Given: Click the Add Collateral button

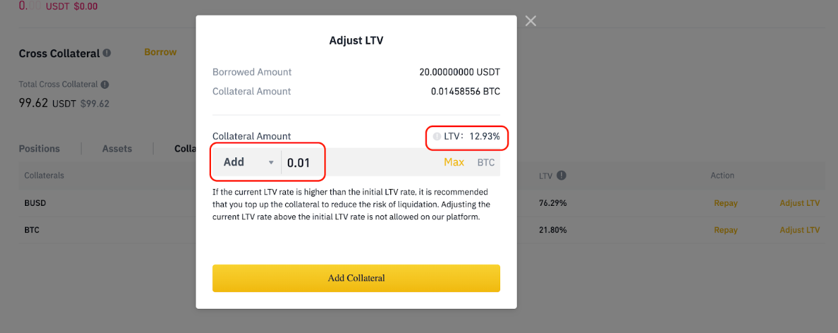Looking at the screenshot, I should (356, 278).
